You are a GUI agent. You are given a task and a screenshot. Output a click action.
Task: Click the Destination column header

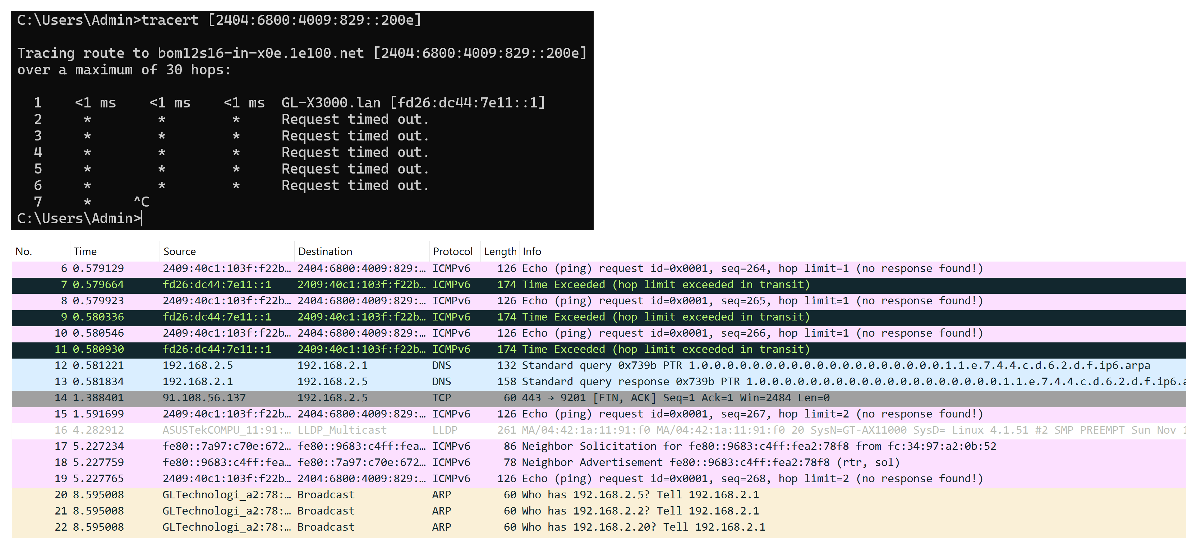pyautogui.click(x=325, y=251)
